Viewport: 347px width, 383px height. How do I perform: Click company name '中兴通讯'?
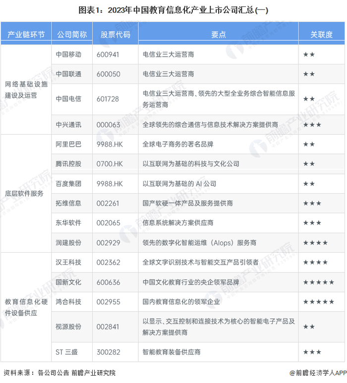click(68, 125)
